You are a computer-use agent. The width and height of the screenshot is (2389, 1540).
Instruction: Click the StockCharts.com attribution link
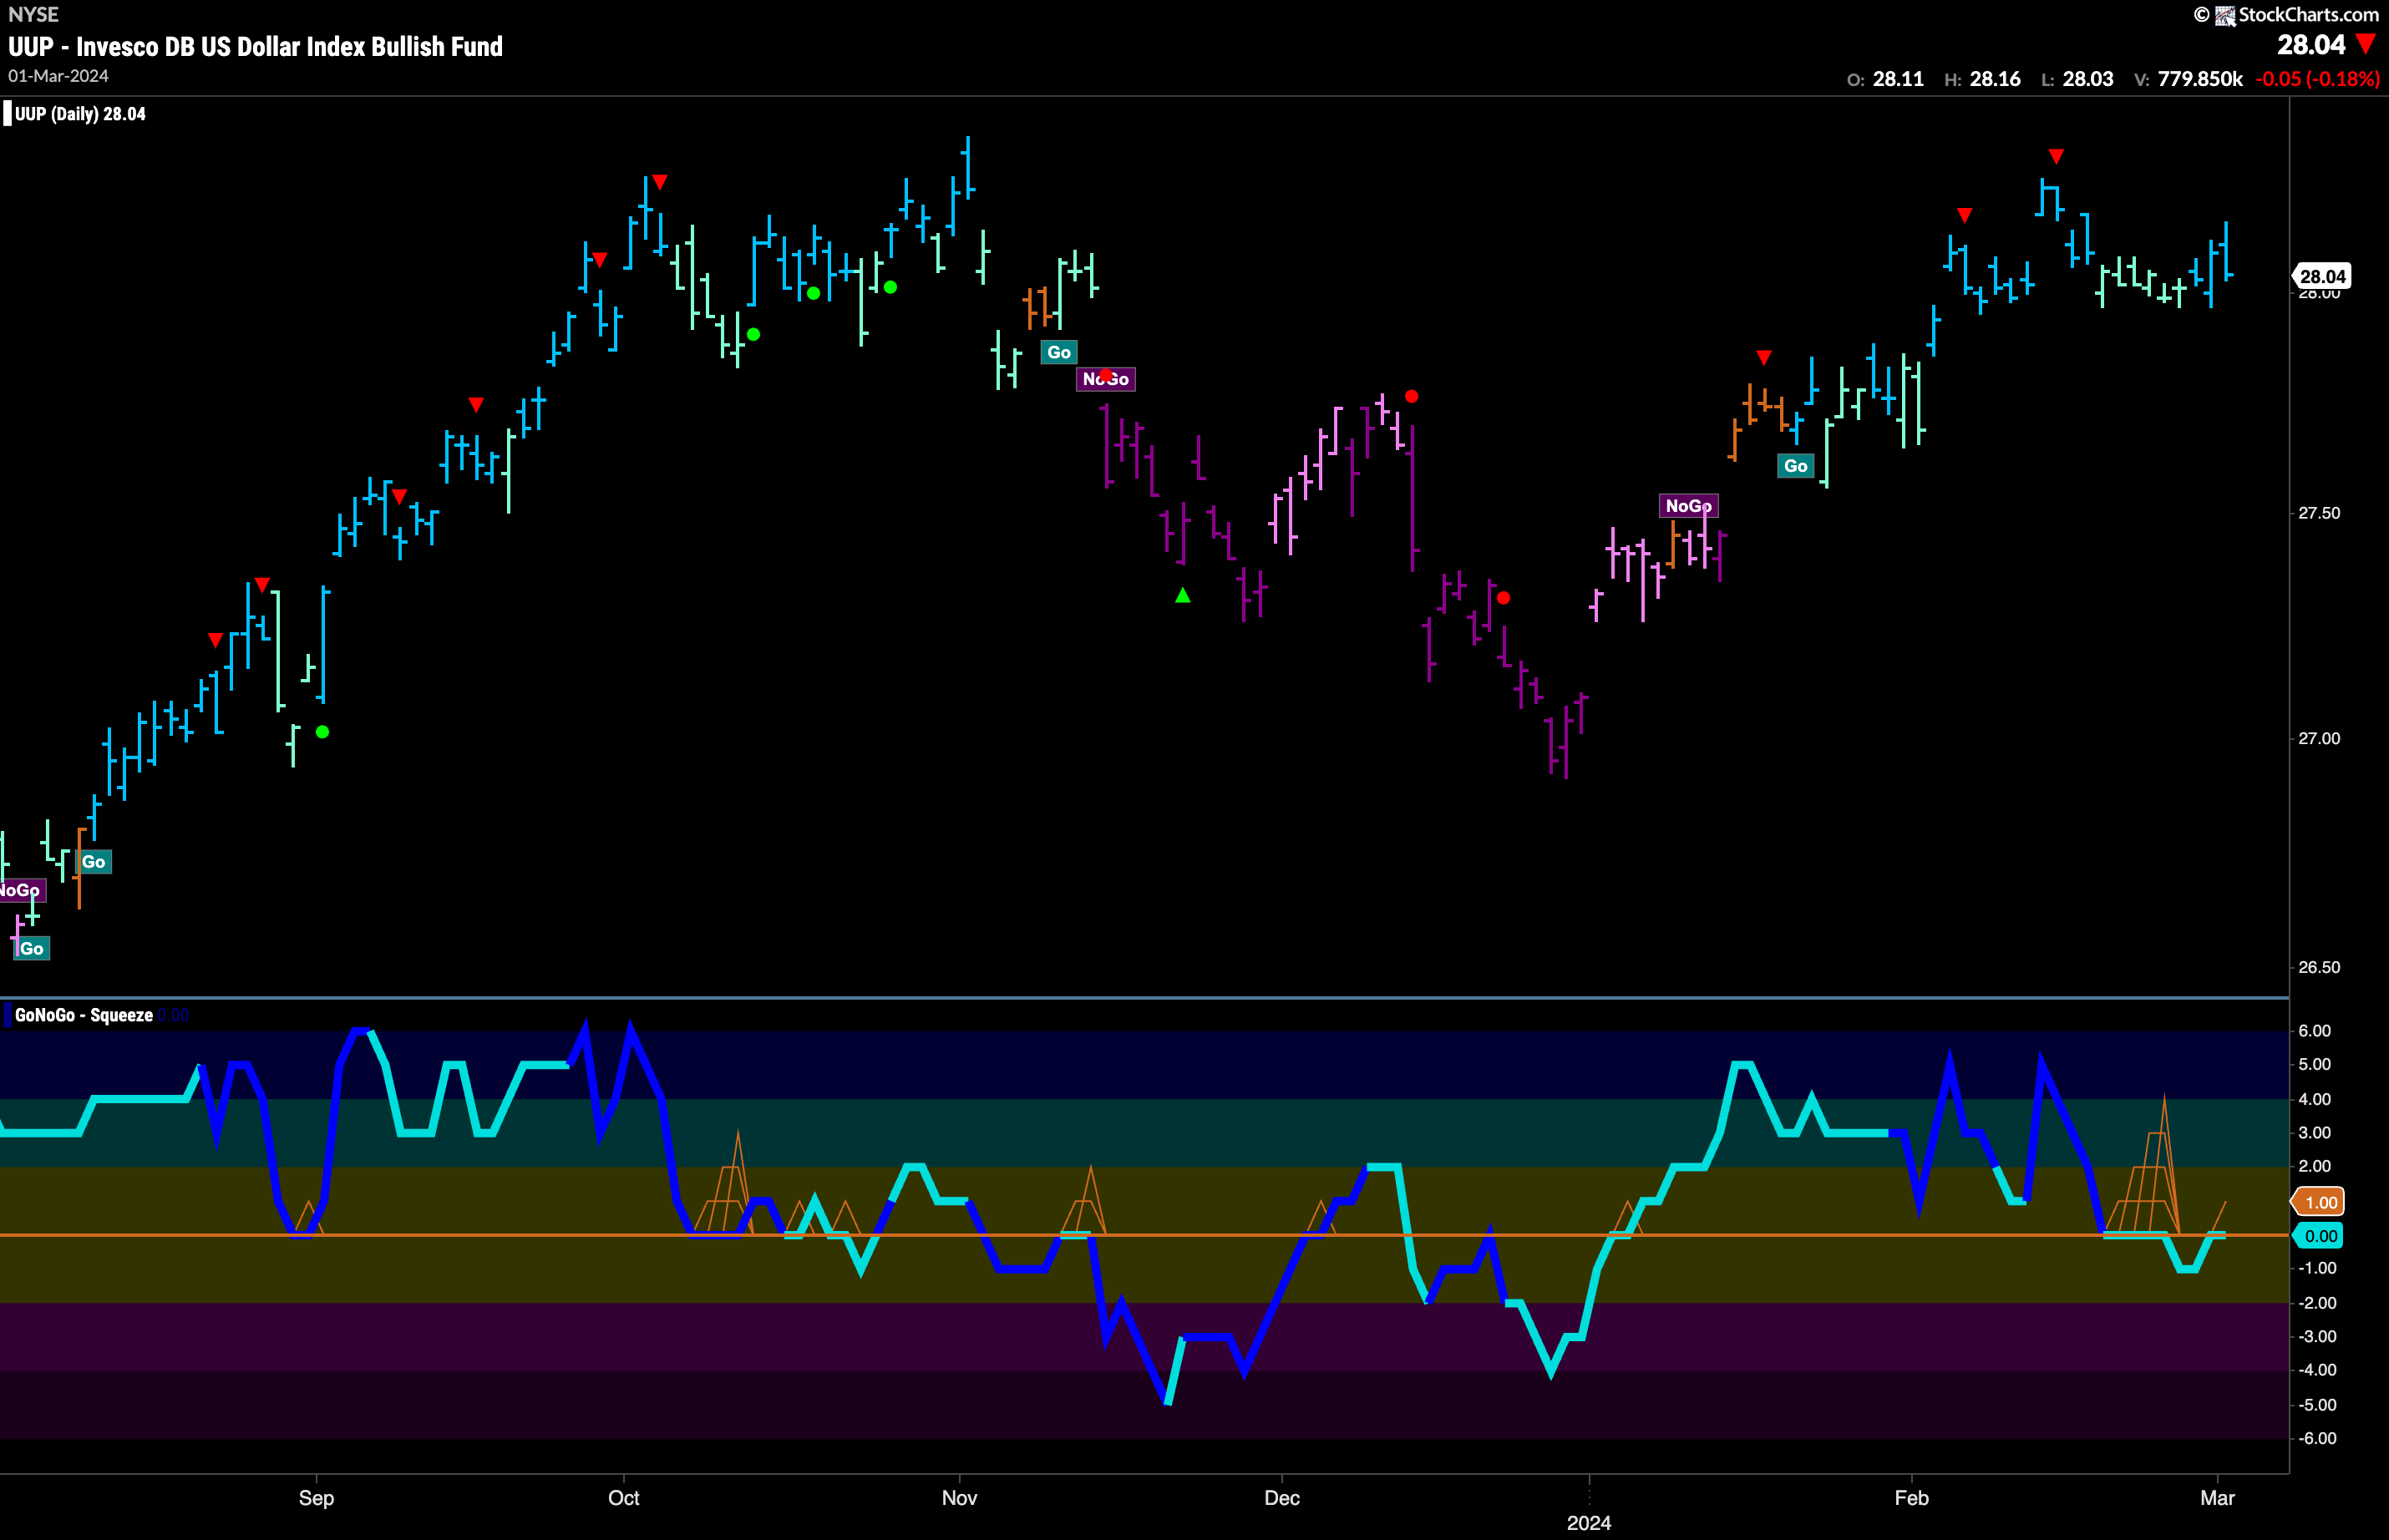(x=2308, y=15)
